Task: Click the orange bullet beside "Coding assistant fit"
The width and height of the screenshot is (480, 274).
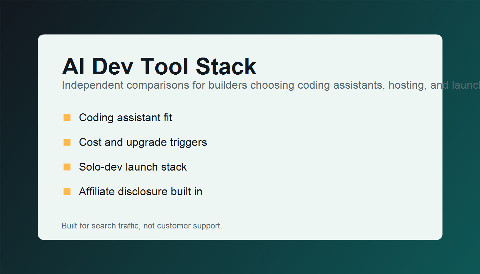Action: tap(67, 117)
